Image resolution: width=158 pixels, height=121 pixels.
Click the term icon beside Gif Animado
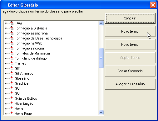click(x=12, y=73)
